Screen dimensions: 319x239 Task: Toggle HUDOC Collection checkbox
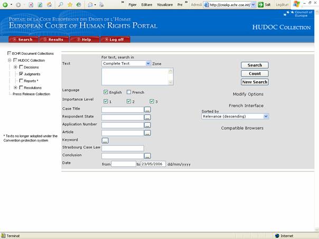point(15,60)
